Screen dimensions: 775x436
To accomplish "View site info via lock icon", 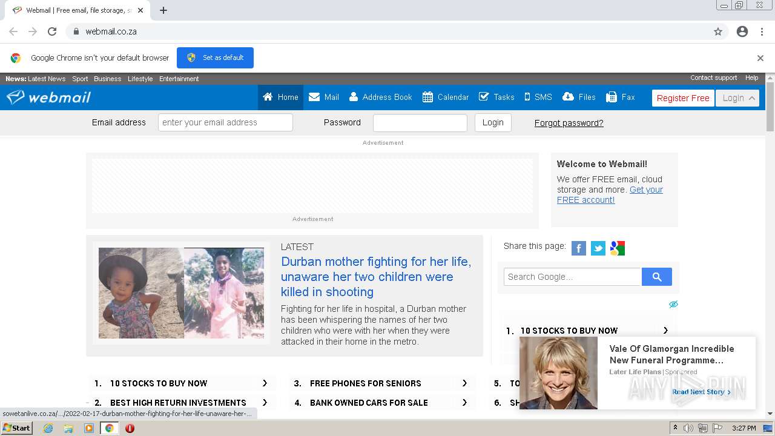I will pos(76,31).
